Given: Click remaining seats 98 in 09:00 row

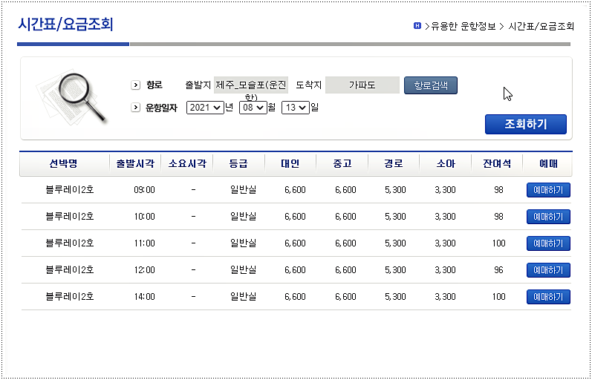Looking at the screenshot, I should pyautogui.click(x=498, y=190).
